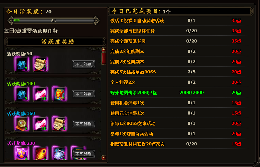The height and width of the screenshot is (167, 260).
Task: Click the 6% activity progress bar
Action: point(54,21)
